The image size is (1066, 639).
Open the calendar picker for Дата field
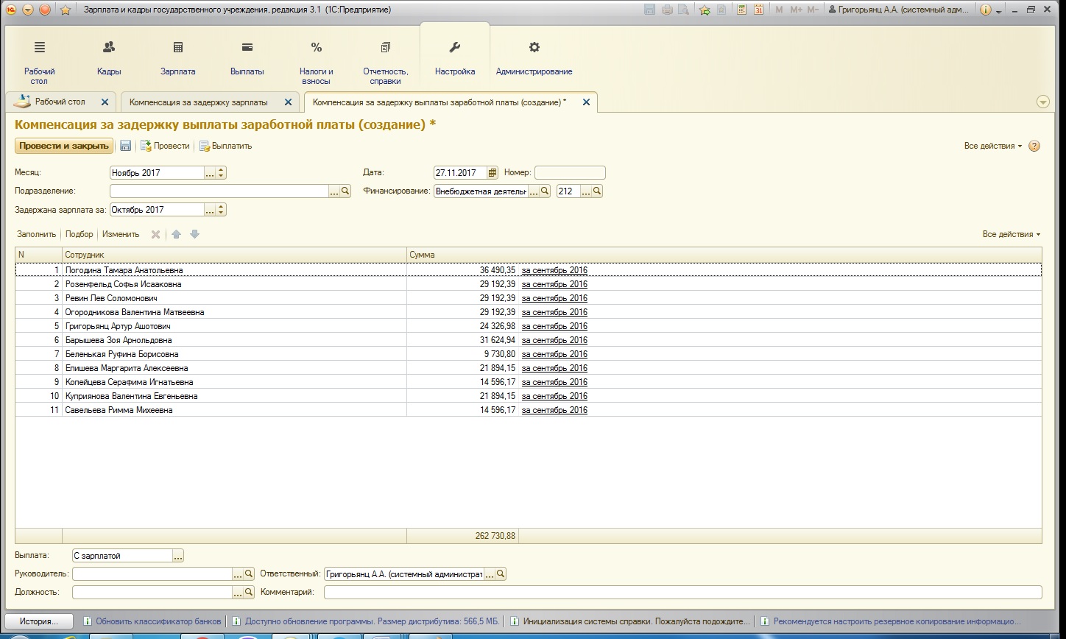click(x=493, y=173)
